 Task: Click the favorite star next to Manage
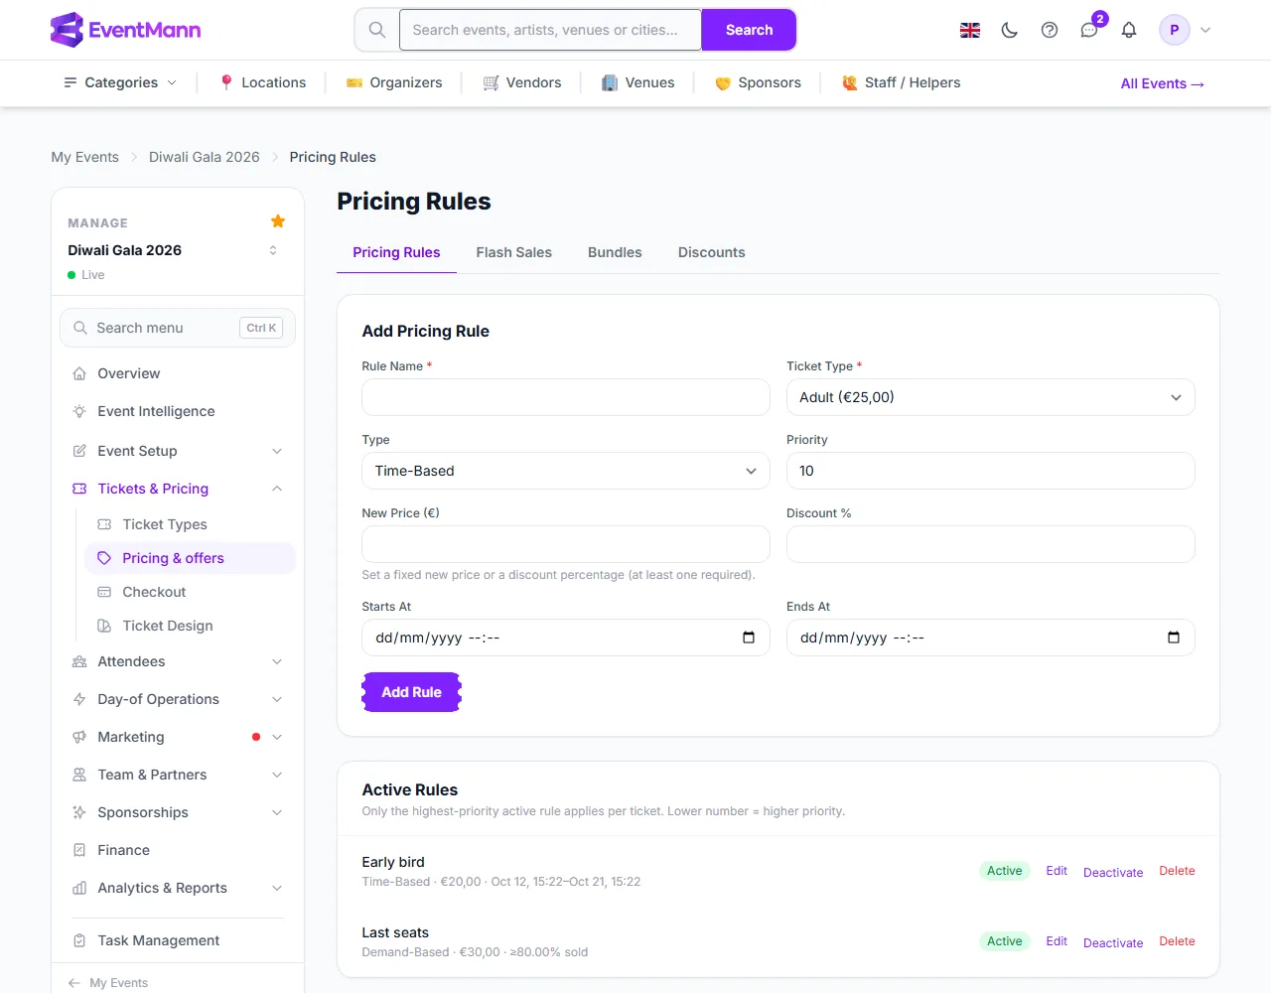(278, 221)
